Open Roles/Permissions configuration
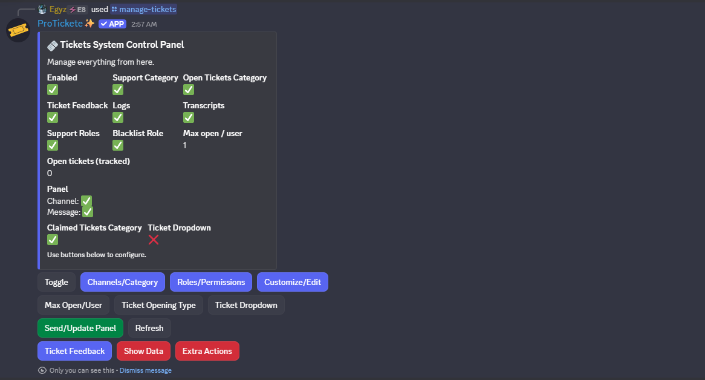This screenshot has height=380, width=705. [211, 282]
